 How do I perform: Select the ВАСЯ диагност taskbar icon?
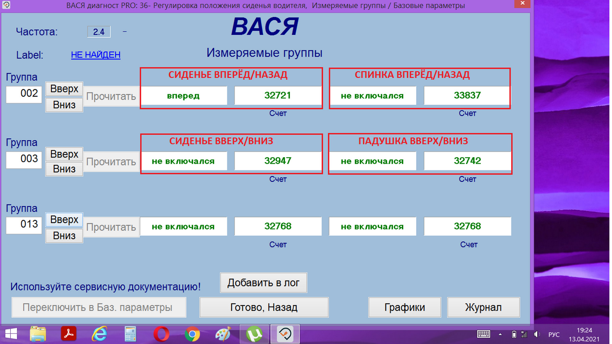pyautogui.click(x=285, y=335)
